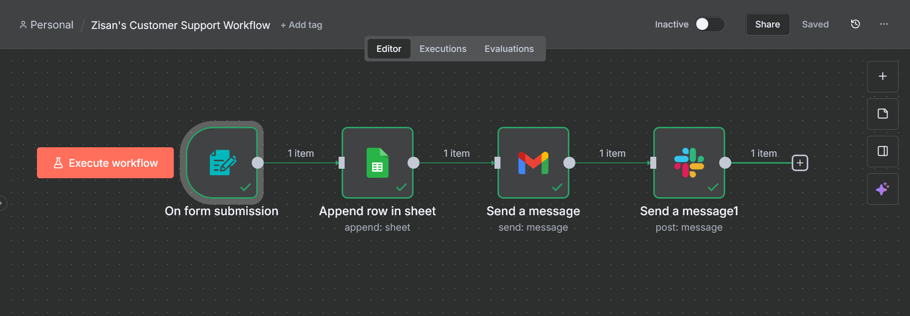Open the On form submission trigger node

coord(222,163)
